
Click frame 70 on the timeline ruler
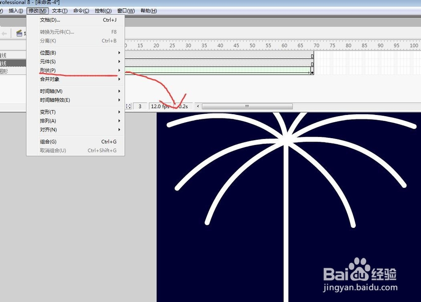coord(317,45)
